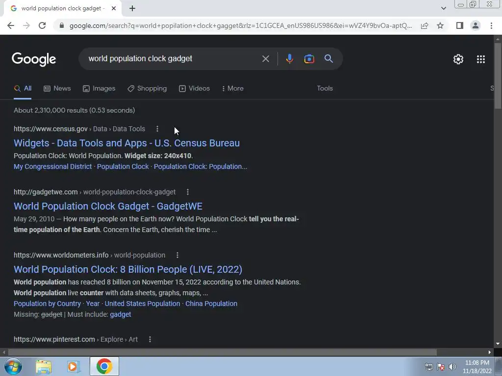Screen dimensions: 502x376
Task: Open the census.gov result options menu
Action: tap(157, 129)
